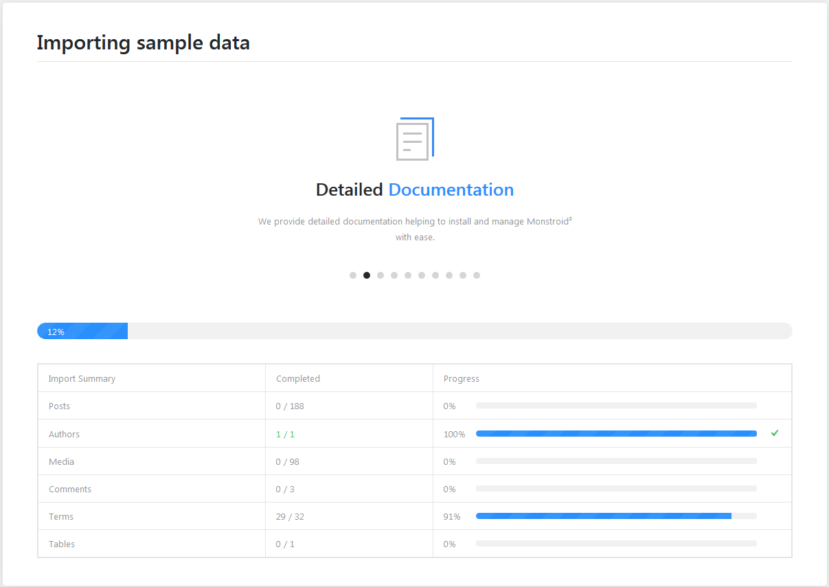
Task: Click the green checkmark in Authors row
Action: [775, 433]
